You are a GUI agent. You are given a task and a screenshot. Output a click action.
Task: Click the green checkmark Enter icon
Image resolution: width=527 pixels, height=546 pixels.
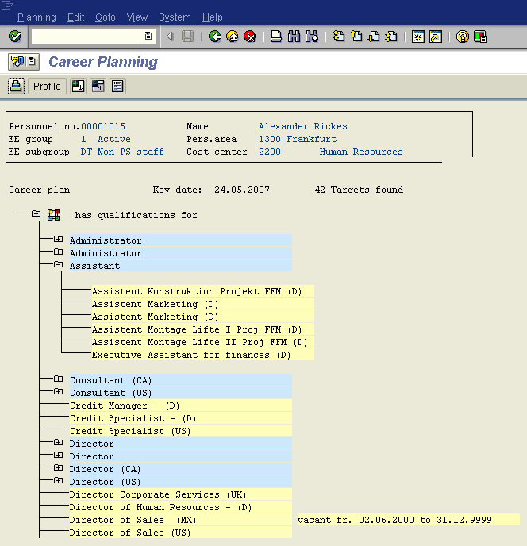click(x=14, y=37)
